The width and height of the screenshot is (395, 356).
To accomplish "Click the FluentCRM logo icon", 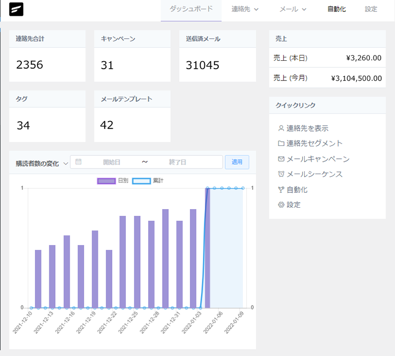I will tap(16, 9).
